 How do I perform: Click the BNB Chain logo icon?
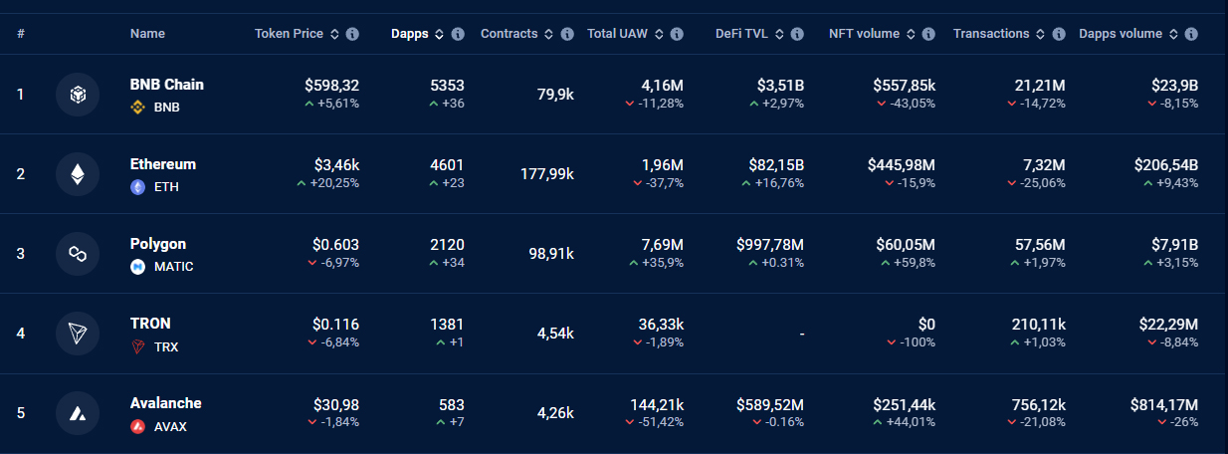click(78, 95)
